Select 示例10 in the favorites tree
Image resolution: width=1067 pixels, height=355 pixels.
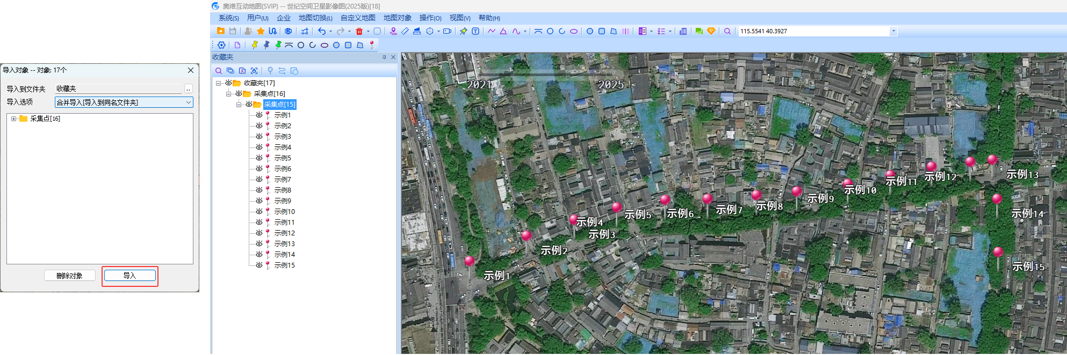pyautogui.click(x=285, y=212)
